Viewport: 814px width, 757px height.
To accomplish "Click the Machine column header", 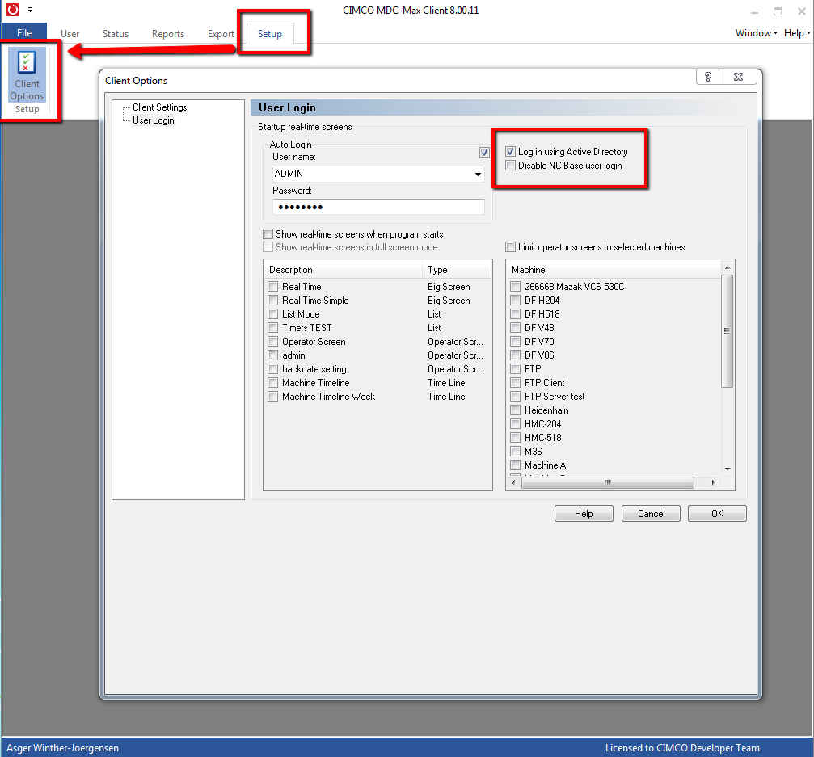I will pos(614,270).
